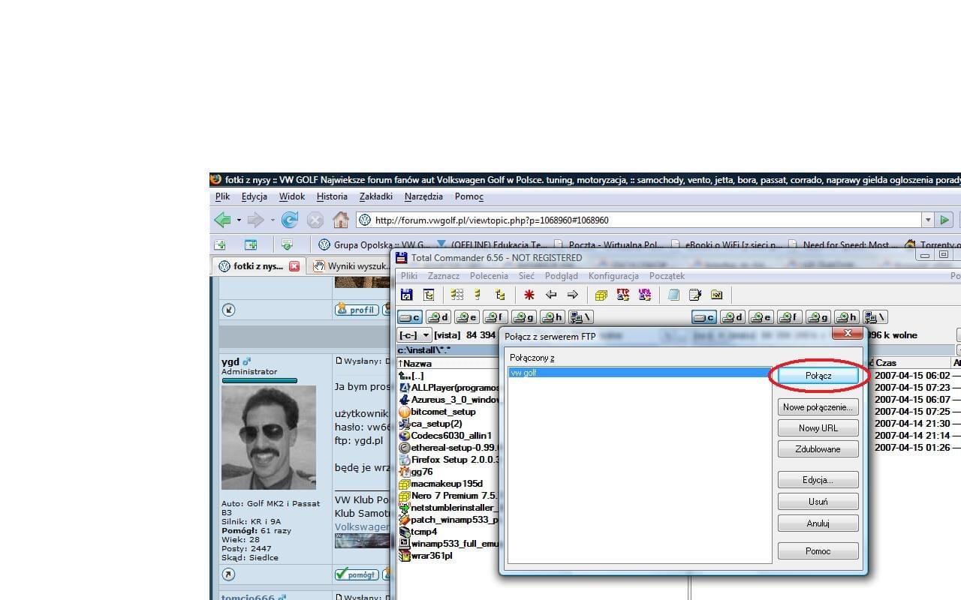Click the green Go button beside the address bar

945,220
